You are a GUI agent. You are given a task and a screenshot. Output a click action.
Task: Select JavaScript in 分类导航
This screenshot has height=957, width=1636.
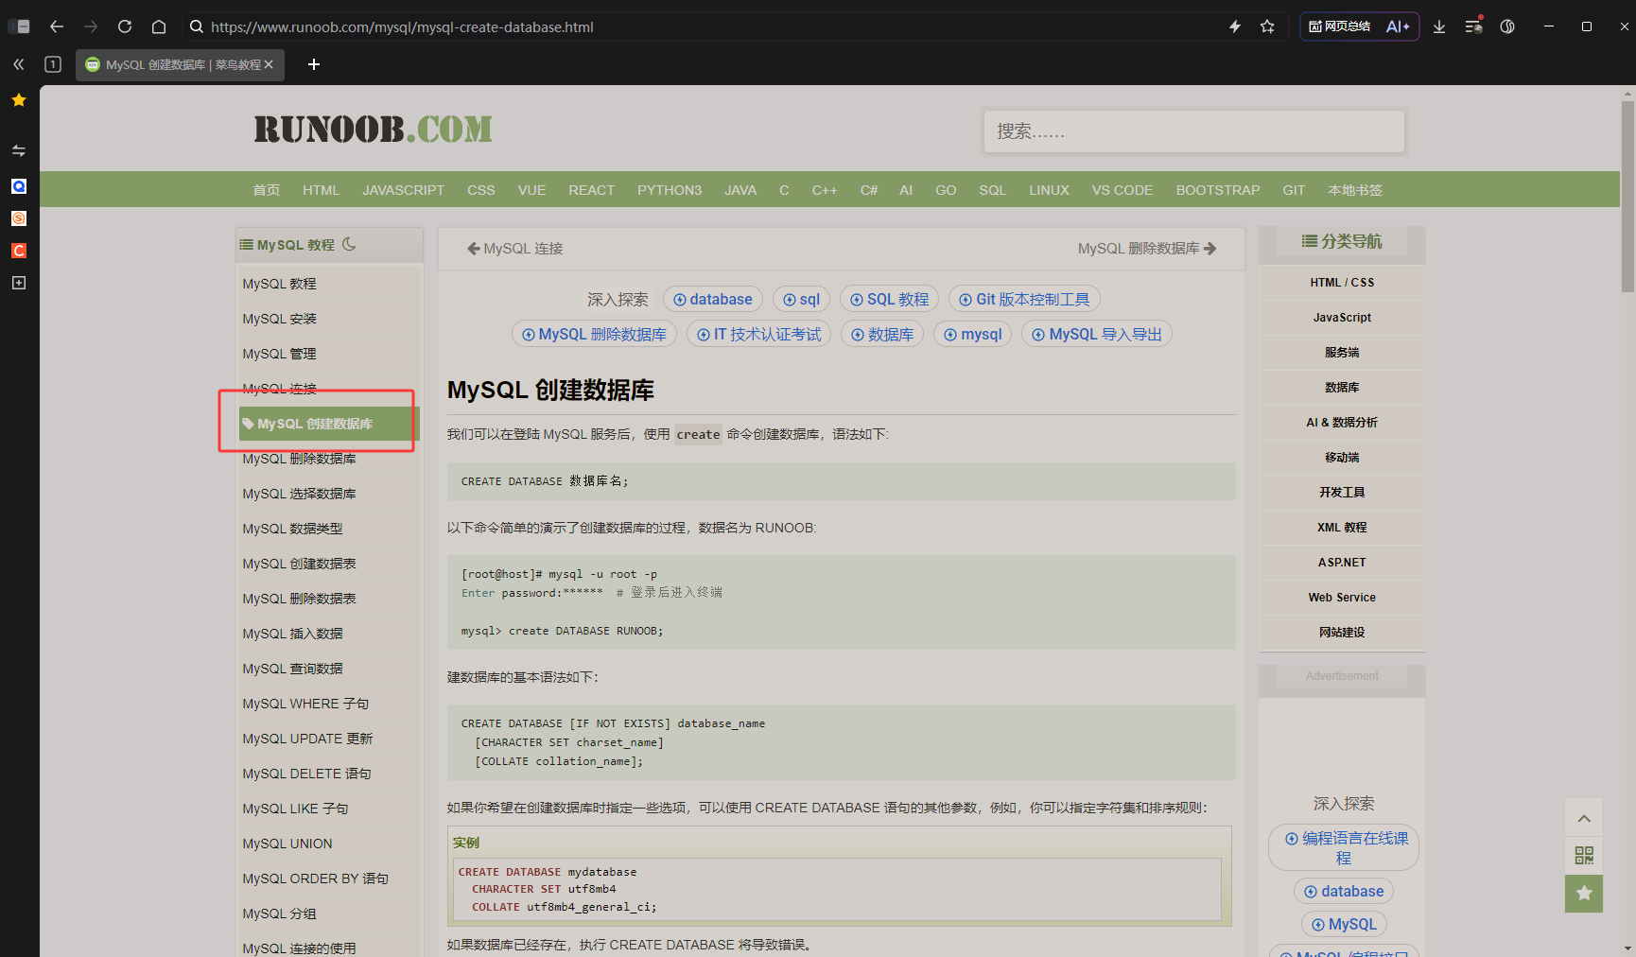(1342, 318)
